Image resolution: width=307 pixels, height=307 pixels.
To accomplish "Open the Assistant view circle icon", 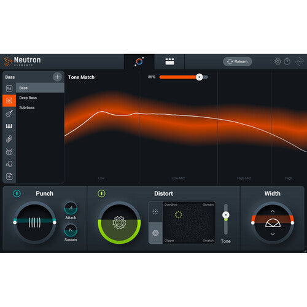I will click(x=139, y=61).
